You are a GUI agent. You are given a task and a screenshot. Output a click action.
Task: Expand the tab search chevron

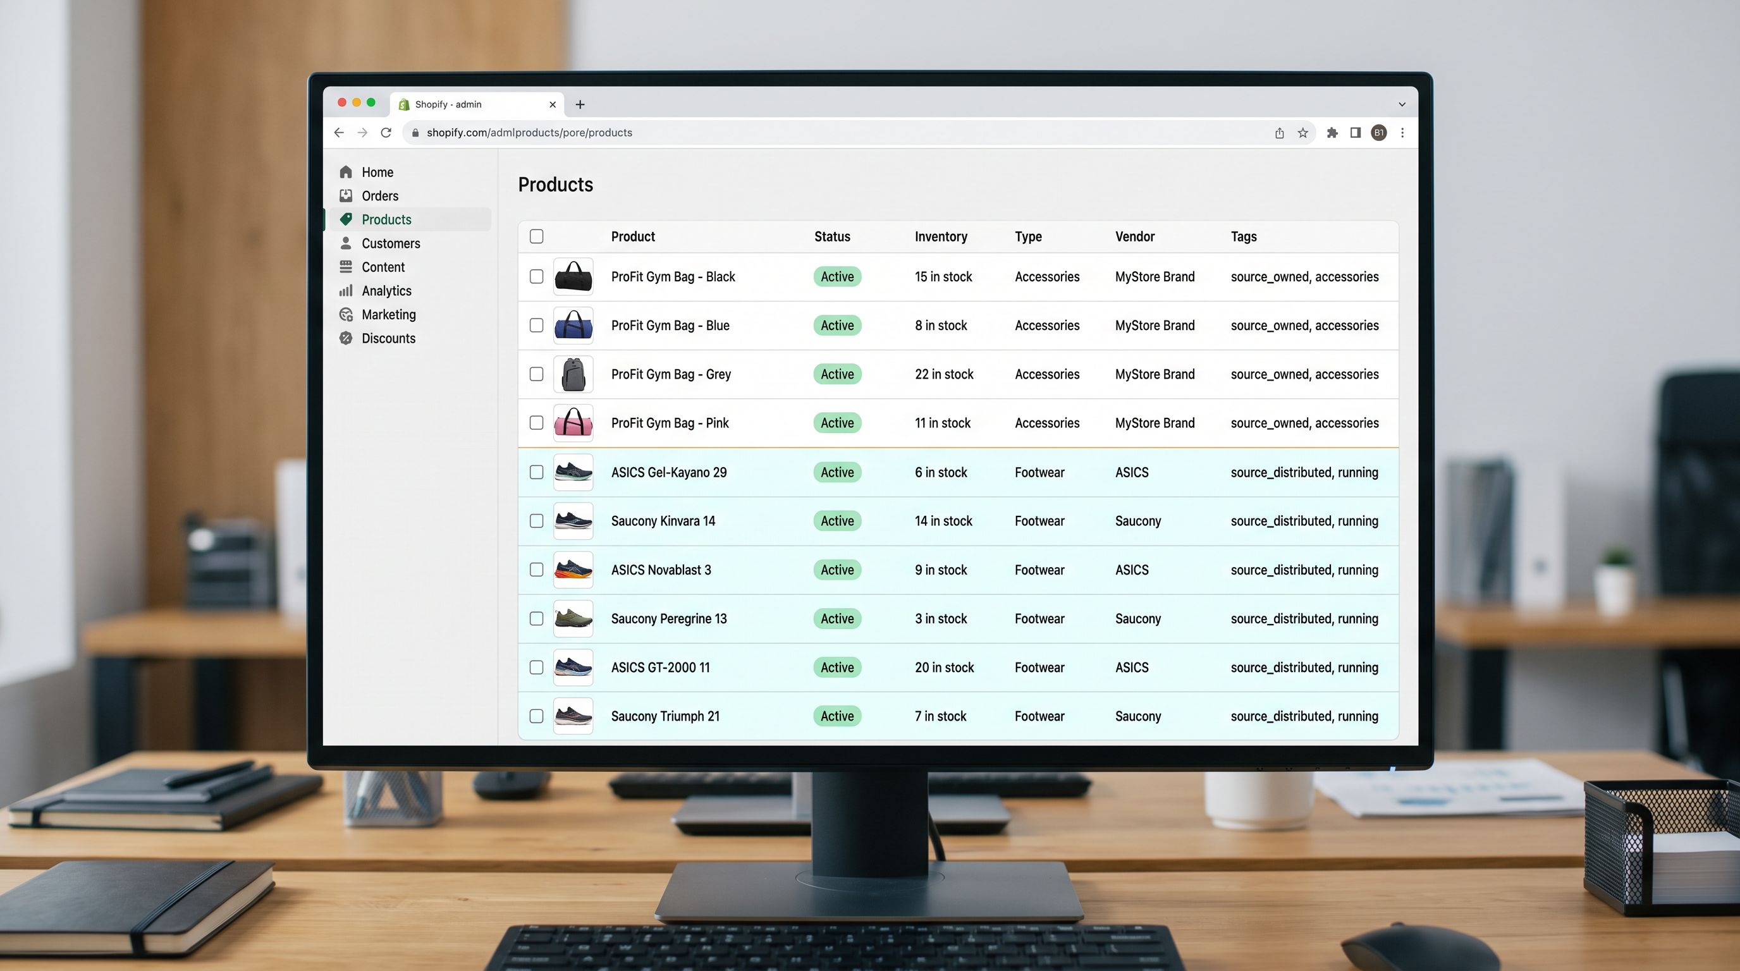click(1402, 105)
